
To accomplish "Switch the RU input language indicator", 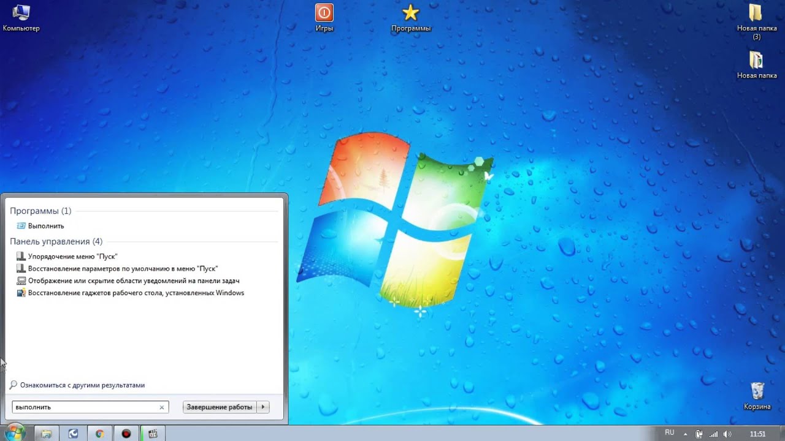I will [670, 433].
